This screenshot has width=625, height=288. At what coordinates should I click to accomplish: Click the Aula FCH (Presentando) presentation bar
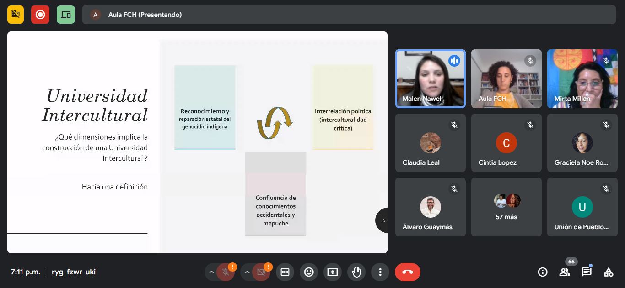[349, 15]
